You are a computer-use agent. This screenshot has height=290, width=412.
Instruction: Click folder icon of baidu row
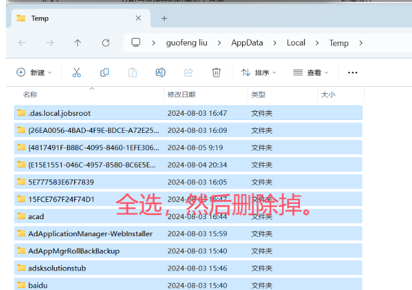tap(21, 285)
